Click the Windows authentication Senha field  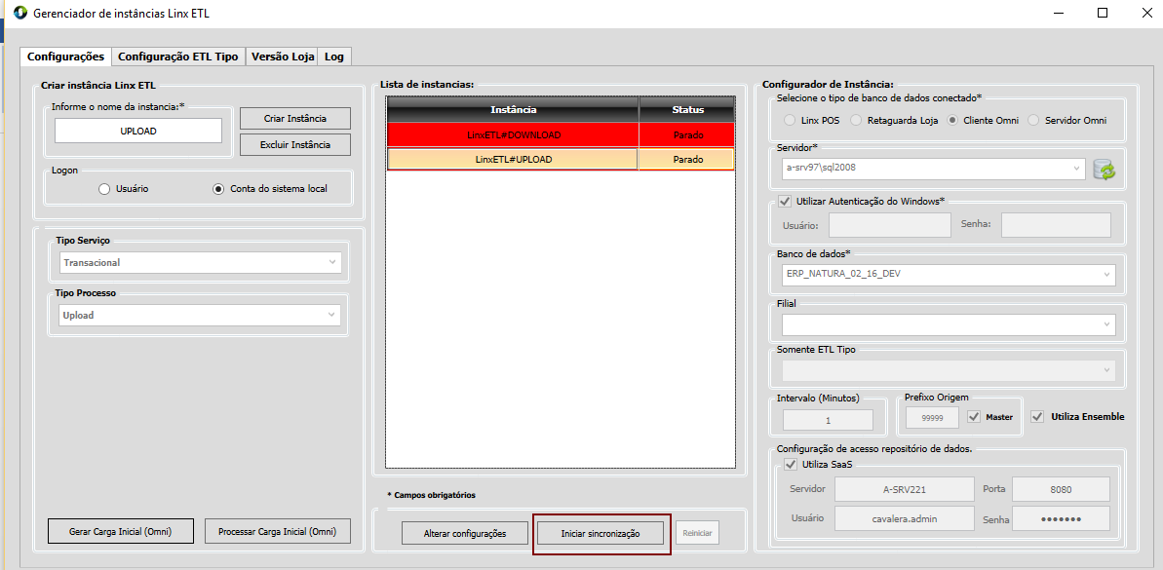[x=1056, y=225]
